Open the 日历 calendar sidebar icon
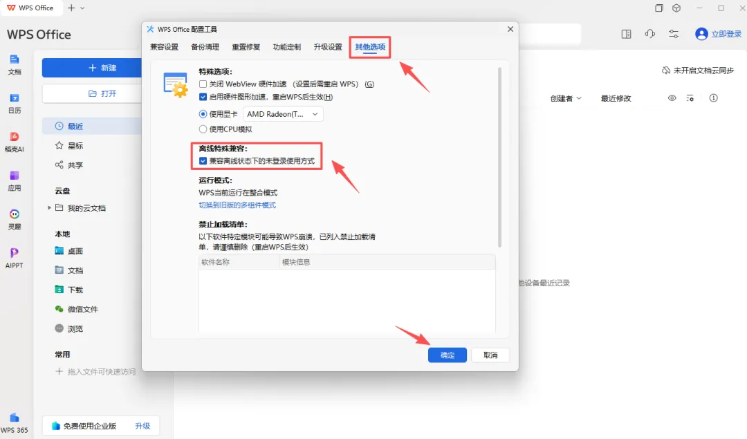Screen dimensions: 747x439 (15, 103)
